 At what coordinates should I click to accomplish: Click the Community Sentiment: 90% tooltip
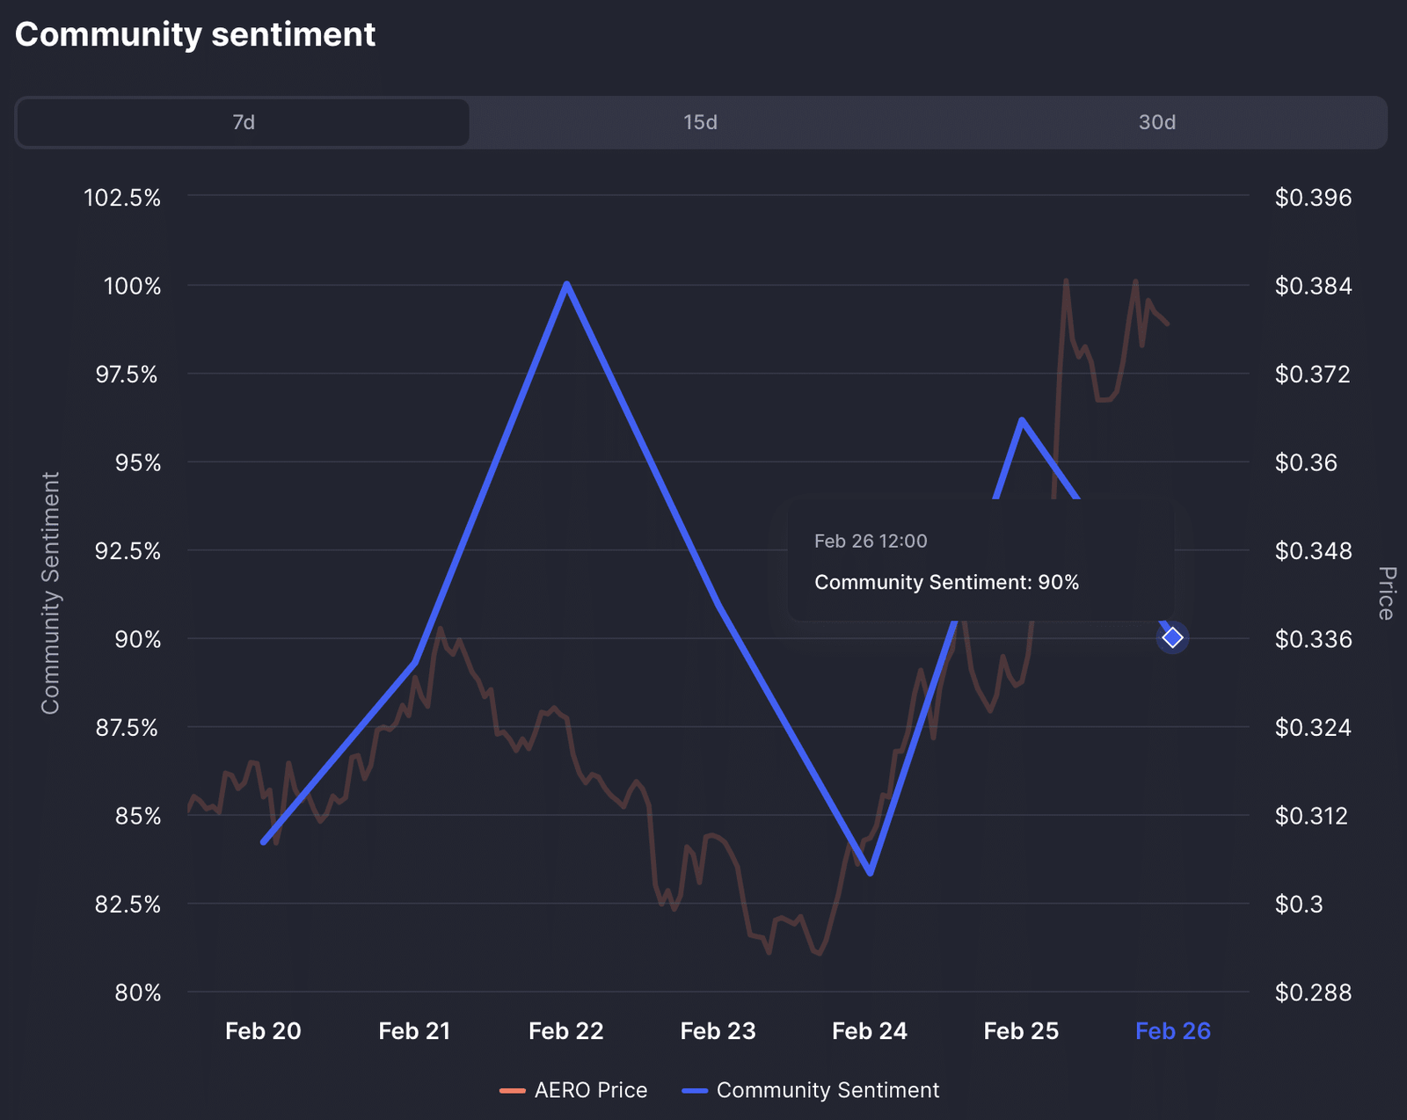(x=946, y=582)
